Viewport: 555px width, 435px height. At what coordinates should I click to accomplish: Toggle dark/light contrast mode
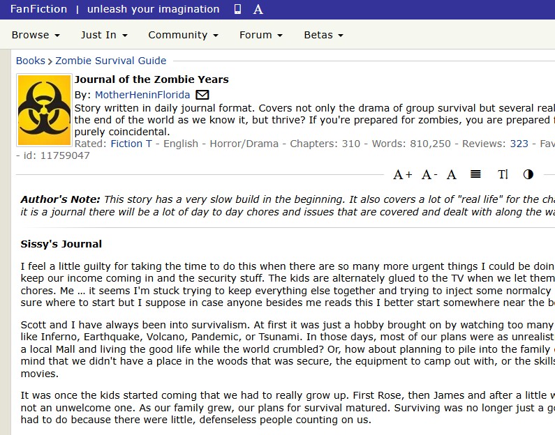click(528, 174)
